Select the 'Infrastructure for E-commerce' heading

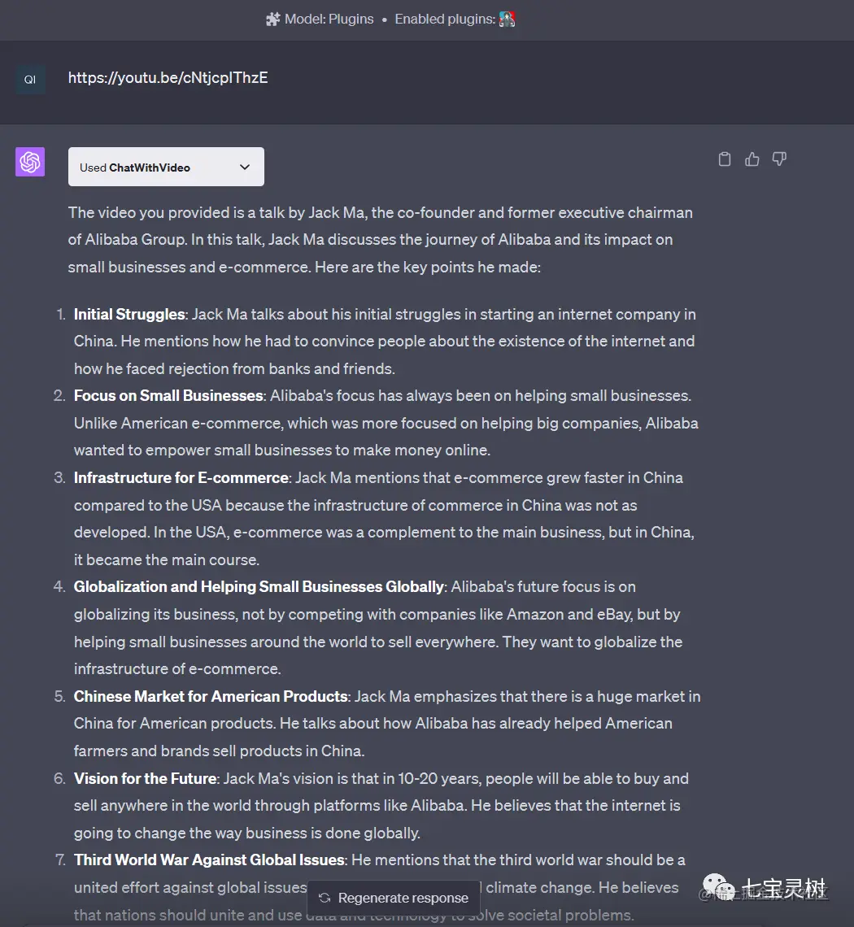(x=181, y=477)
